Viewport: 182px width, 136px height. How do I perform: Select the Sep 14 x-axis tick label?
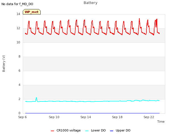point(86,117)
